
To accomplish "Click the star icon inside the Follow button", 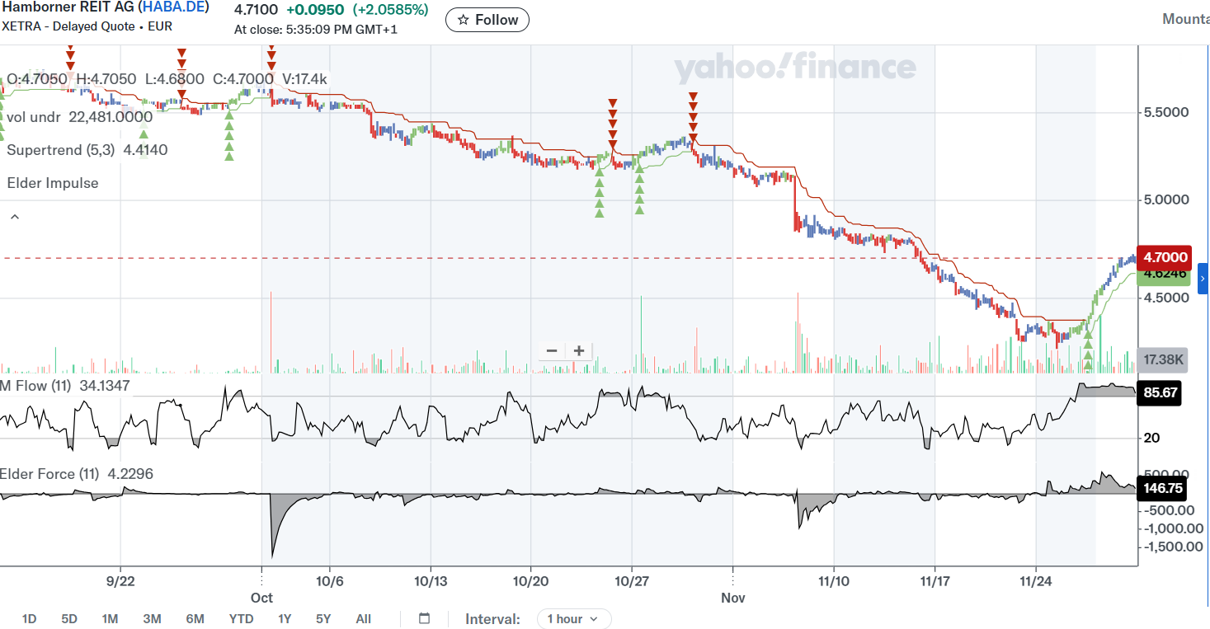I will tap(462, 20).
